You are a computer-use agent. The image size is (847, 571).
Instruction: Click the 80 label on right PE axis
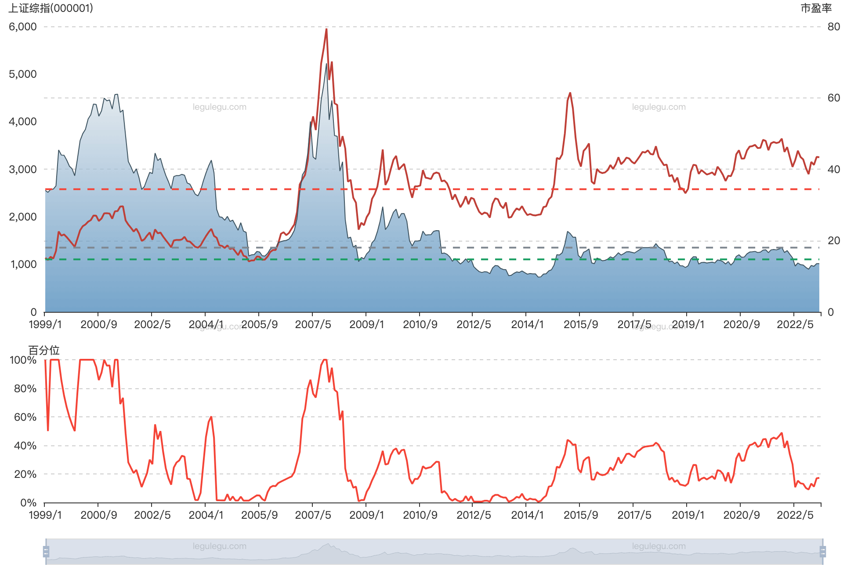pyautogui.click(x=833, y=27)
